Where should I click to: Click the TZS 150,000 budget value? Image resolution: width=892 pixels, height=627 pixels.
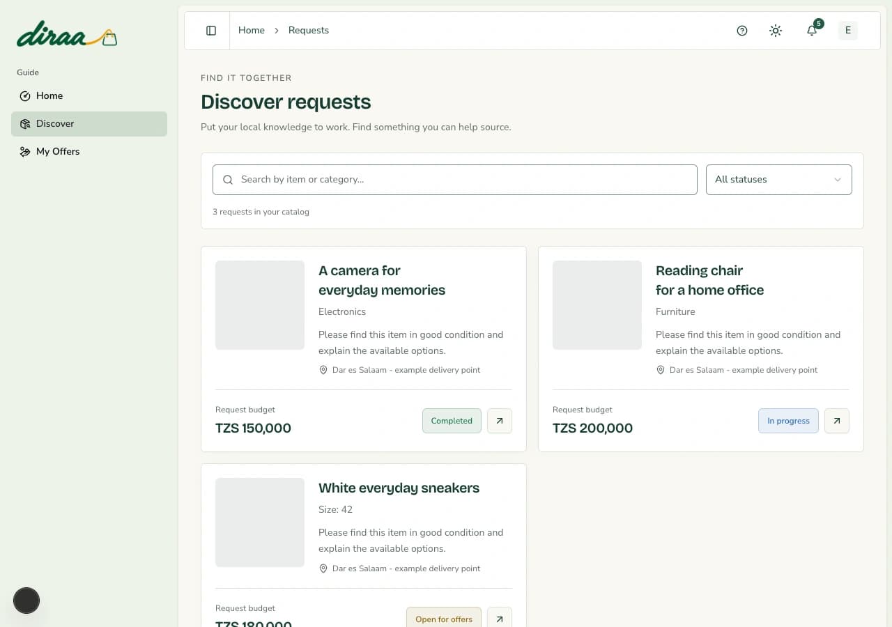tap(253, 428)
